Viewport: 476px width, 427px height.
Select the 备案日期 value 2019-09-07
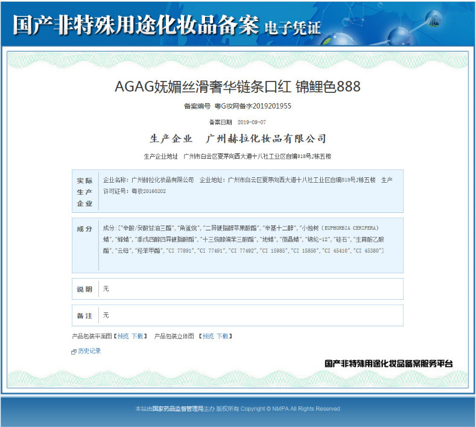252,122
